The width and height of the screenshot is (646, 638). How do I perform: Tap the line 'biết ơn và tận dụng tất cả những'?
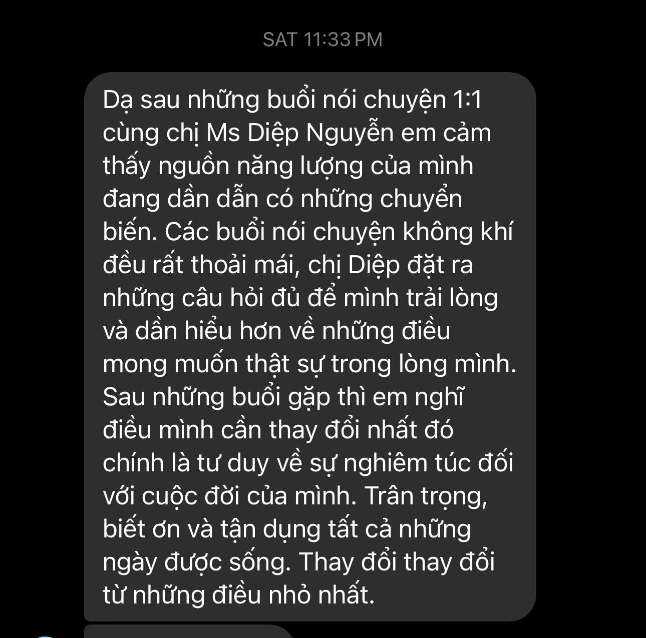point(287,529)
